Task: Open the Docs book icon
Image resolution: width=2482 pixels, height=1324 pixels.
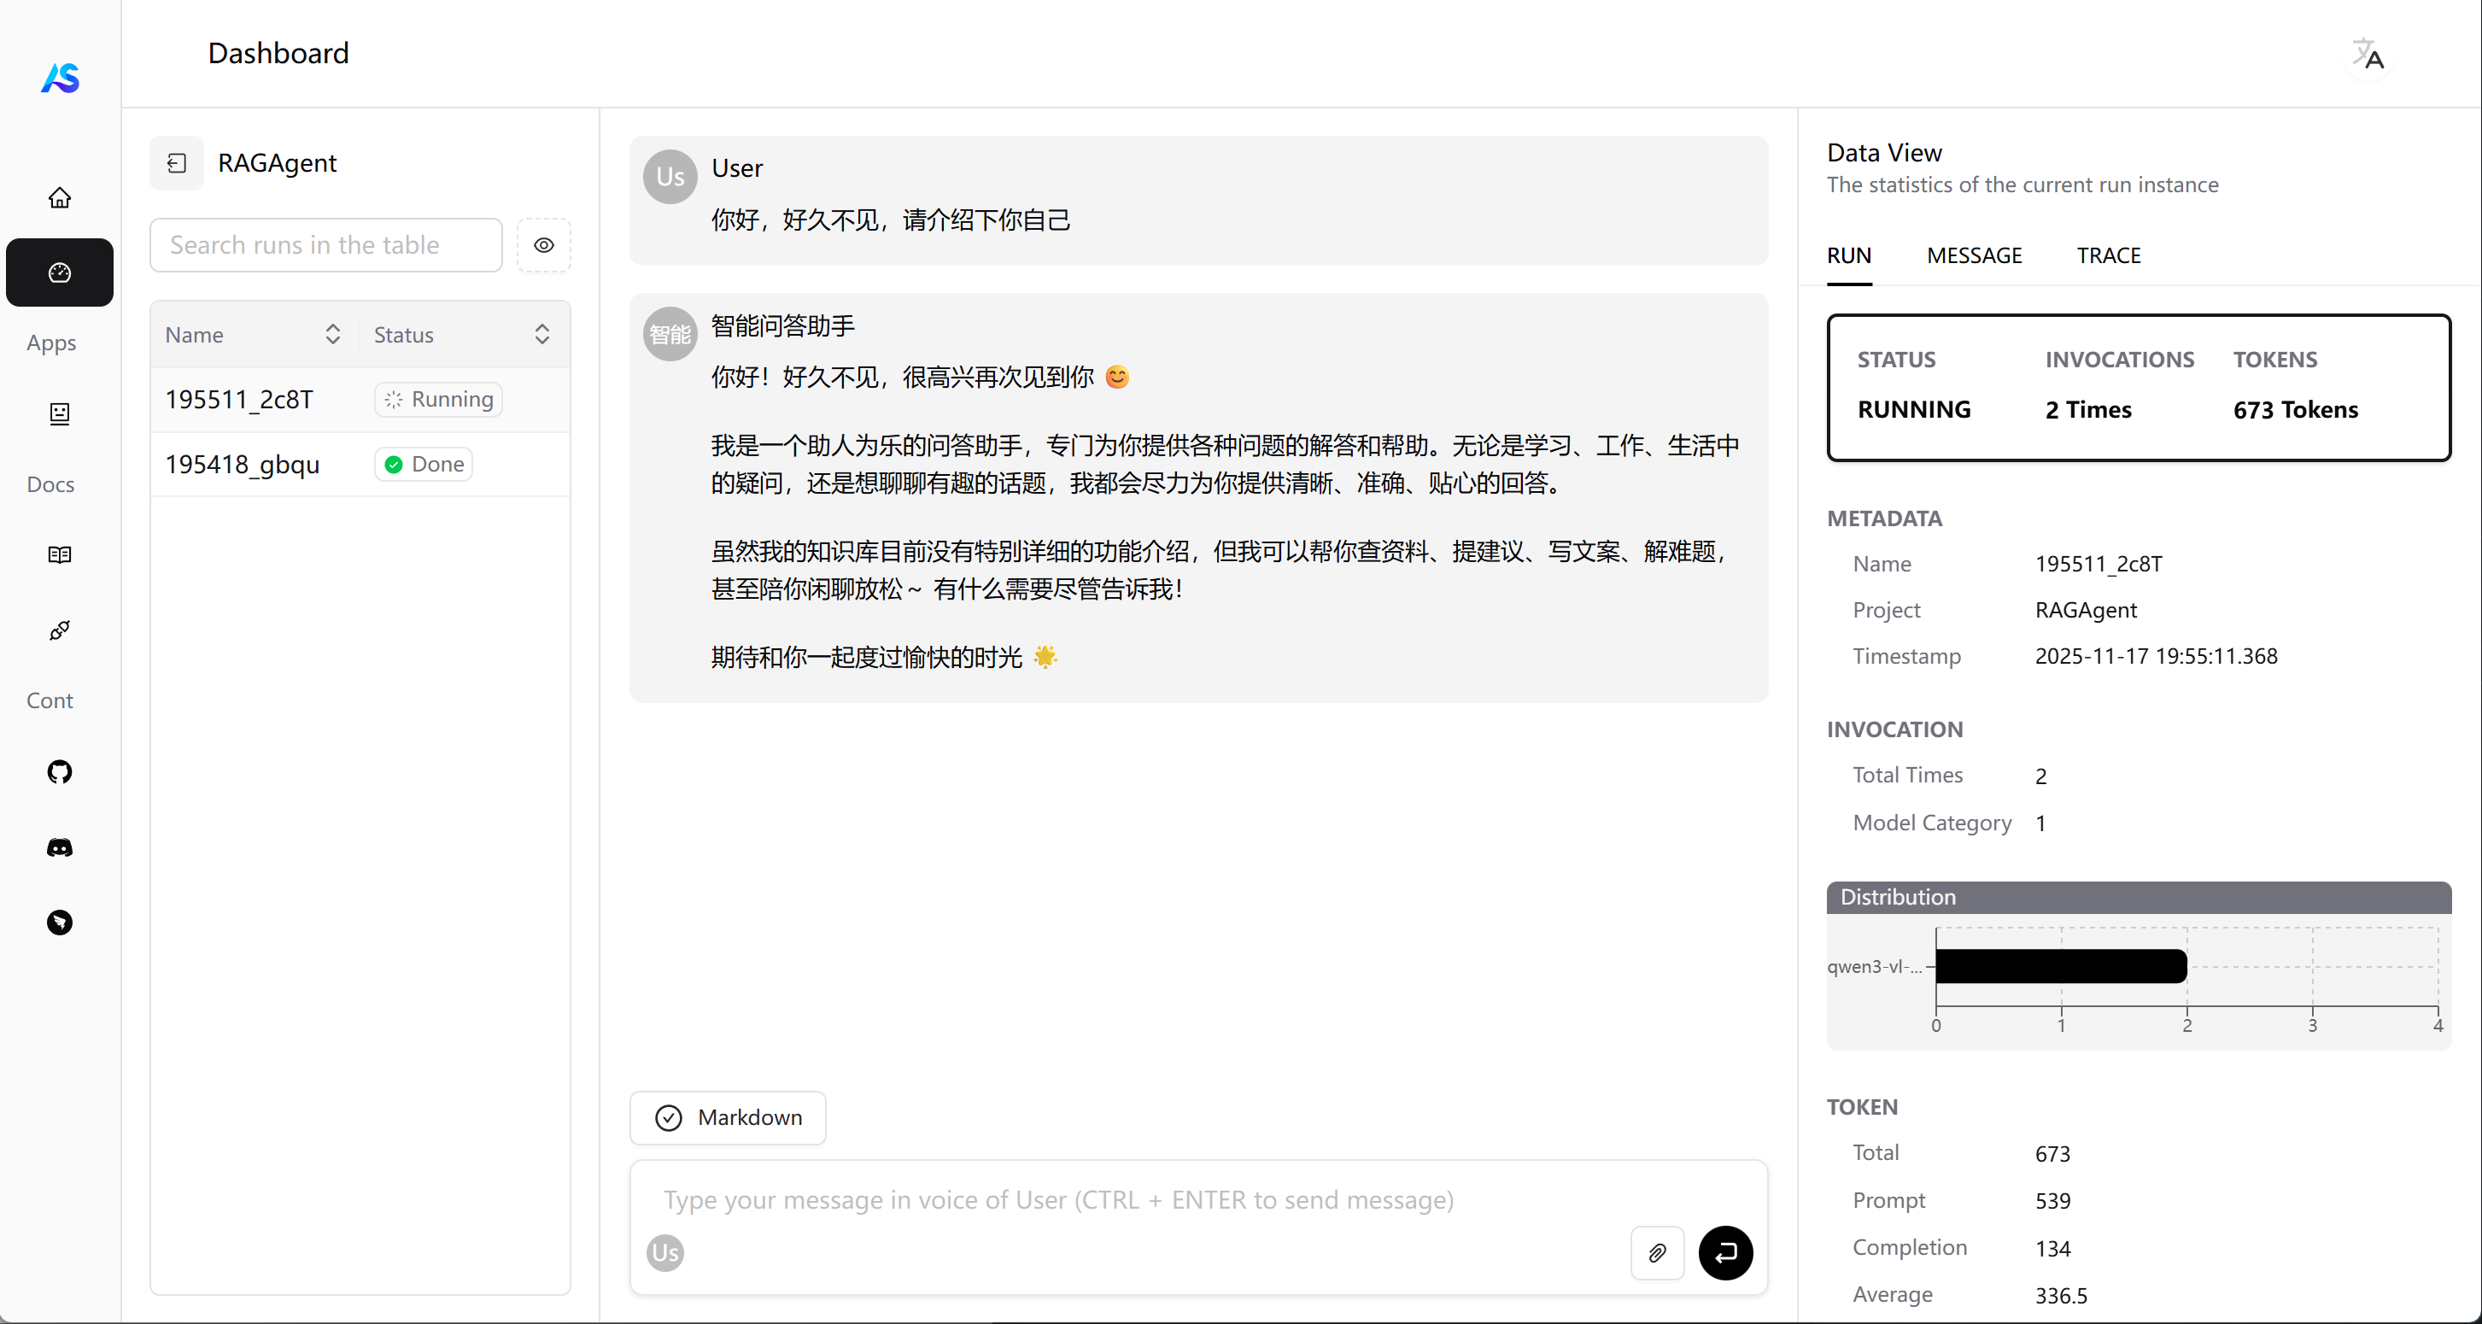Action: coord(60,555)
